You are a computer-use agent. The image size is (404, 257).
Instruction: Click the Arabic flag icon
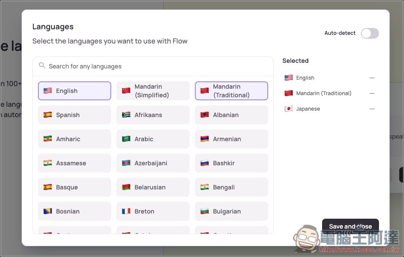click(126, 139)
